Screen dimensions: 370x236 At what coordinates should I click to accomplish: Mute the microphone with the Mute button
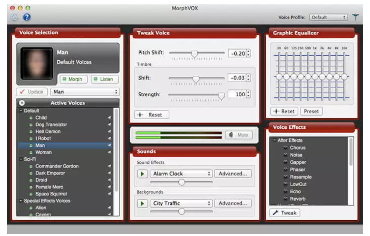[x=239, y=135]
